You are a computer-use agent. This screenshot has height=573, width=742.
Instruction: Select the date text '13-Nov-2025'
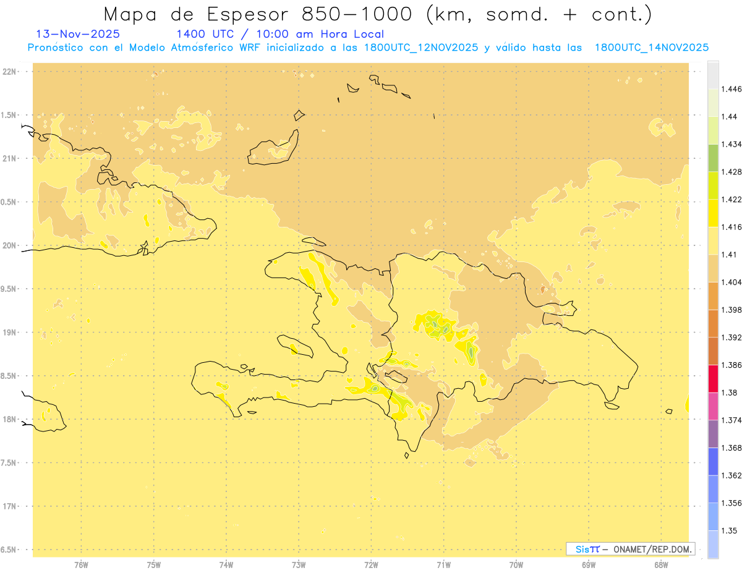pos(78,34)
